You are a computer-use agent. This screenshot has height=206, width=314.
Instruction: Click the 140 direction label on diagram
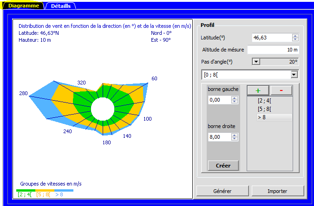click(127, 136)
